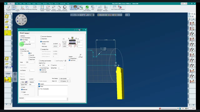Image resolution: width=200 pixels, height=112 pixels.
Task: Click the help question mark beside OptiThreading
Action: click(65, 61)
